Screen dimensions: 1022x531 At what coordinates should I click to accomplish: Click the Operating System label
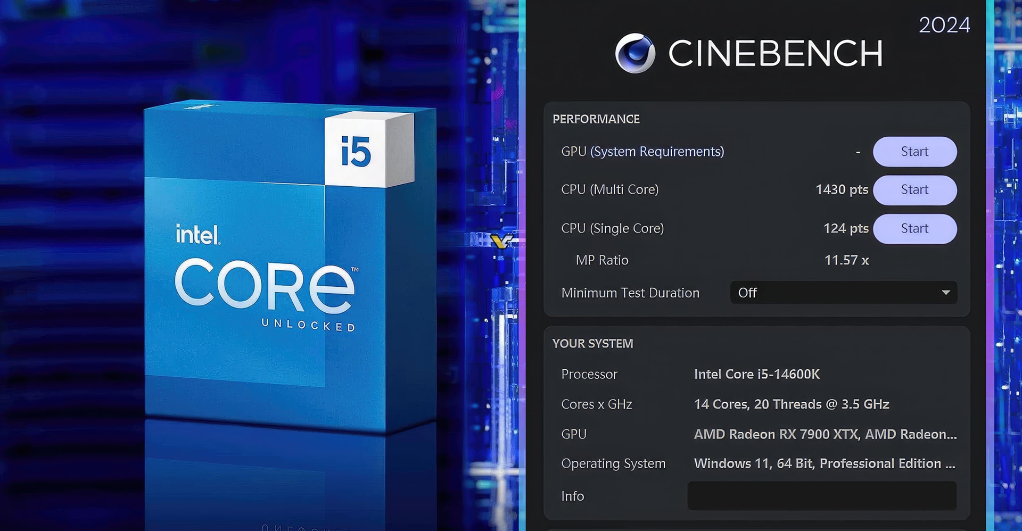(613, 464)
